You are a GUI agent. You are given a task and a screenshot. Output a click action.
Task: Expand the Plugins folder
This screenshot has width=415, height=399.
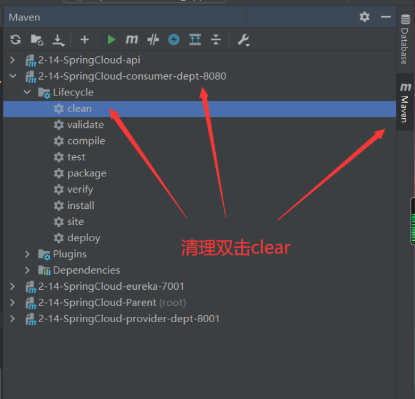[x=27, y=254]
